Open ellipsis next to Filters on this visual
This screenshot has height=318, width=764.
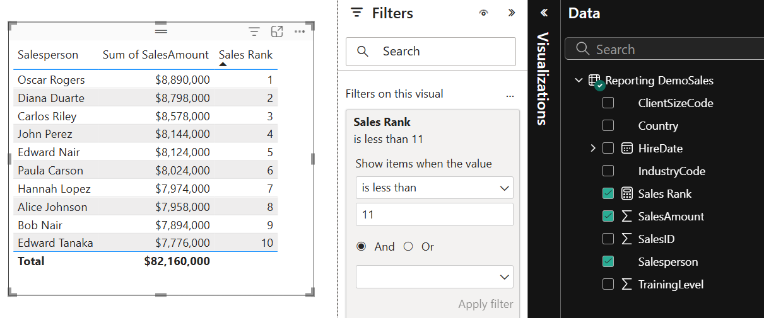coord(510,96)
